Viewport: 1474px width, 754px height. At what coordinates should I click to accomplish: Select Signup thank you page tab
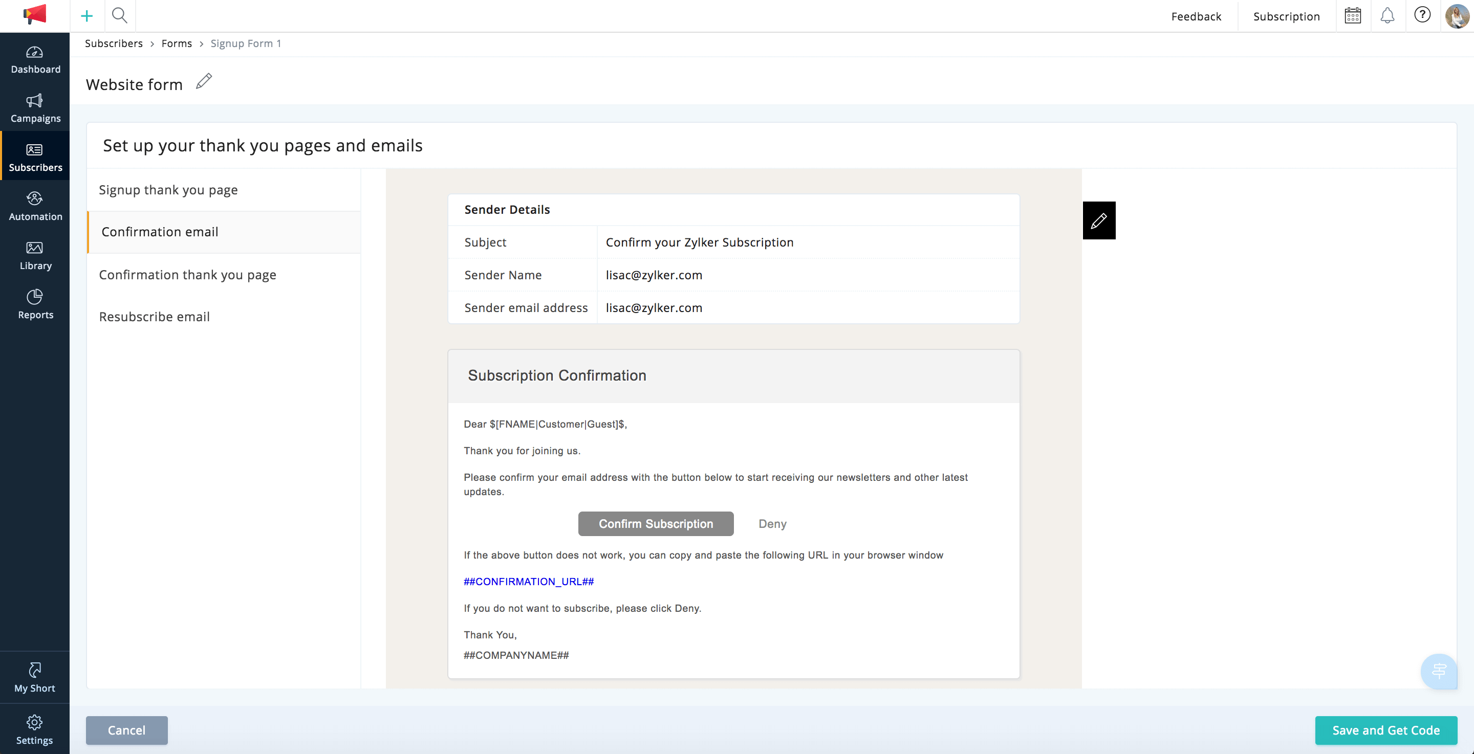[x=224, y=190]
